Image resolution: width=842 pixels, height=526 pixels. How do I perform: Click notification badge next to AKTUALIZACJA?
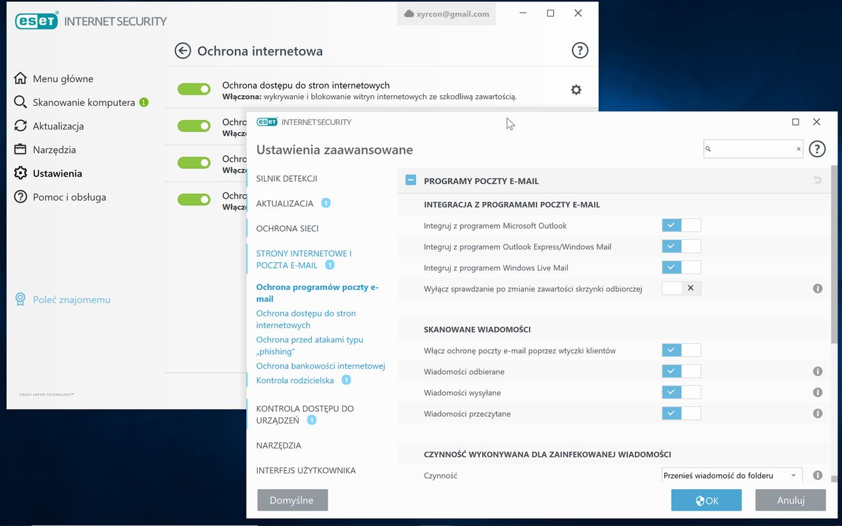tap(326, 203)
